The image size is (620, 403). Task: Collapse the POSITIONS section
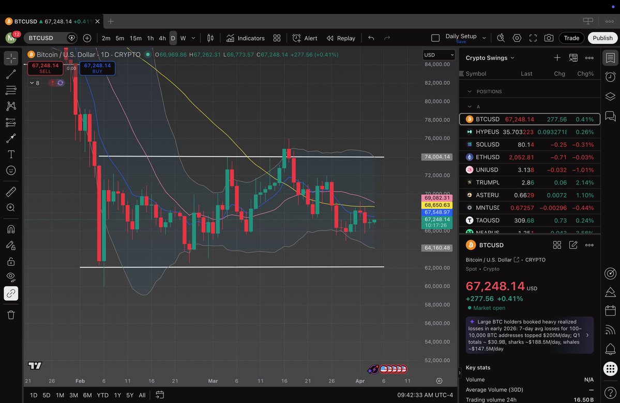pyautogui.click(x=470, y=91)
